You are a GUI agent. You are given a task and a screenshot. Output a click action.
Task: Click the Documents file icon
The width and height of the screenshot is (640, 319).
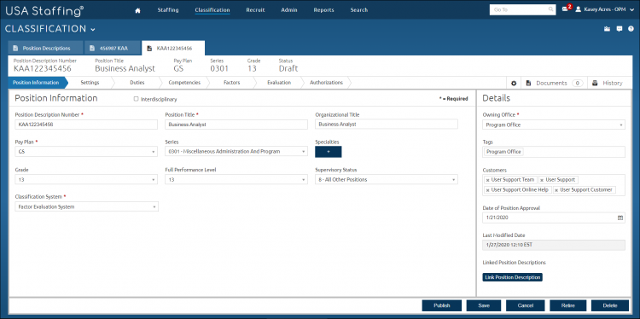pos(528,84)
